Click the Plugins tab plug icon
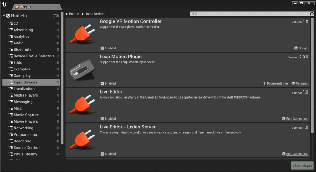Image resolution: width=316 pixels, height=172 pixels. 17,7
